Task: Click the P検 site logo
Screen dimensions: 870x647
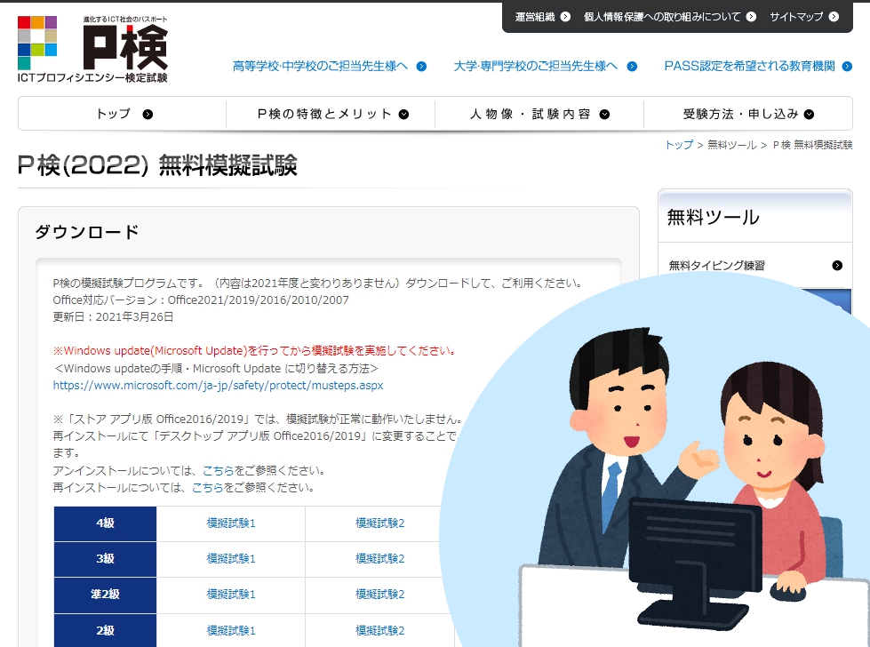Action: [92, 49]
